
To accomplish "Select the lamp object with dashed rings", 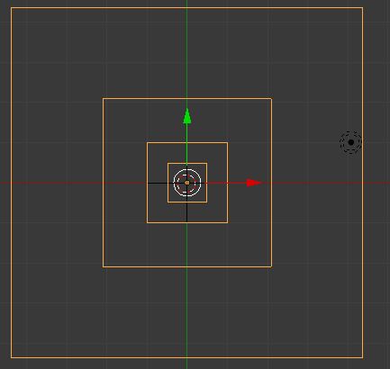I will coord(351,142).
